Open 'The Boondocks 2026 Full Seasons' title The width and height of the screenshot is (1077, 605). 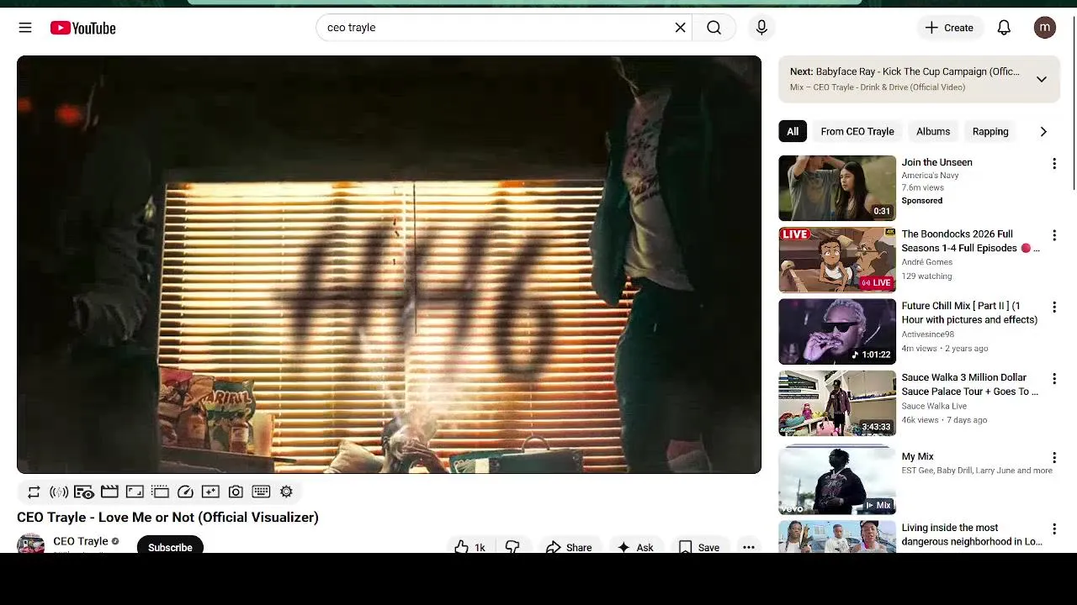pyautogui.click(x=970, y=241)
